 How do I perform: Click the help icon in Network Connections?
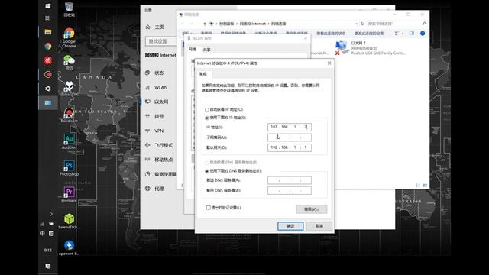coord(423,34)
